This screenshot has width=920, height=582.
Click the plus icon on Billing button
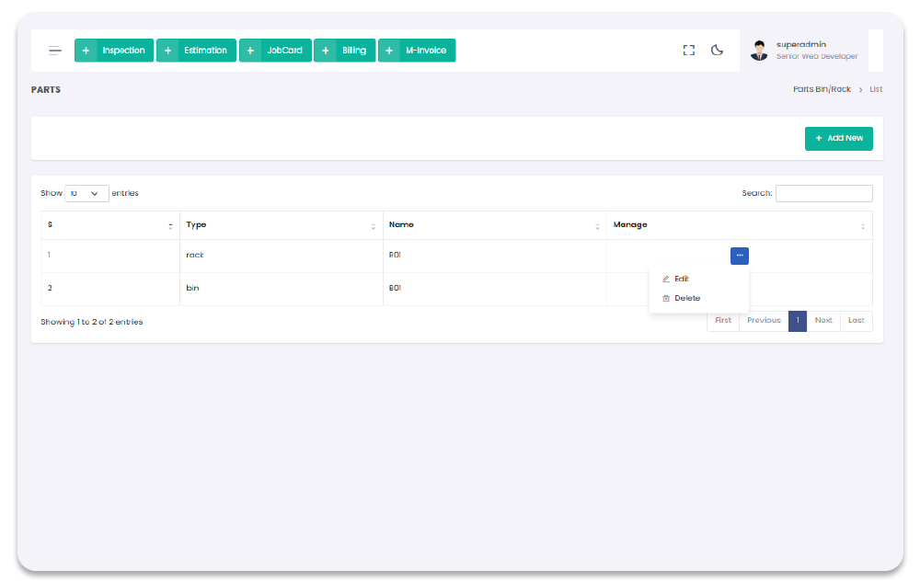pyautogui.click(x=325, y=51)
